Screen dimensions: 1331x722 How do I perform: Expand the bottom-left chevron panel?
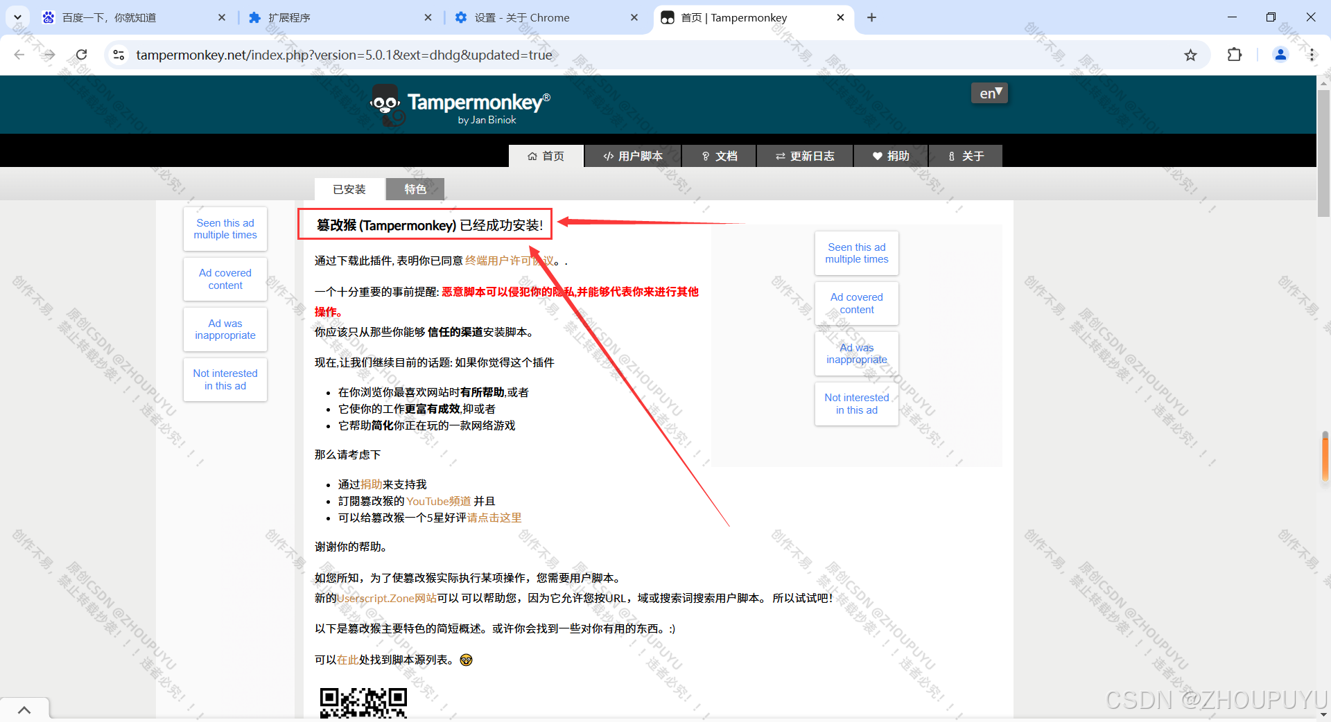tap(24, 710)
